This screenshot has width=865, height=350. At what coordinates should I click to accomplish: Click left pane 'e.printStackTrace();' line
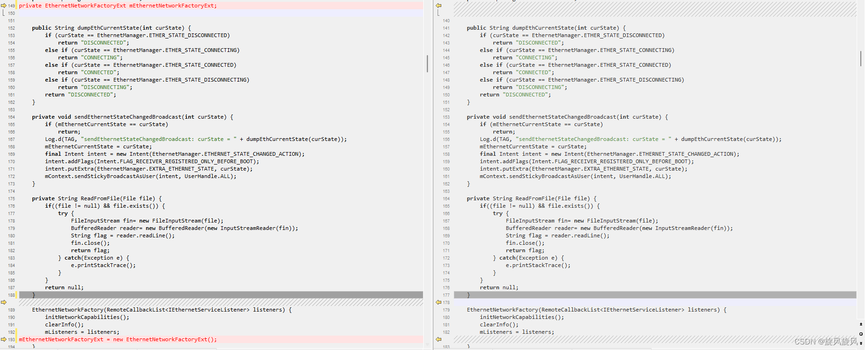[x=103, y=265]
